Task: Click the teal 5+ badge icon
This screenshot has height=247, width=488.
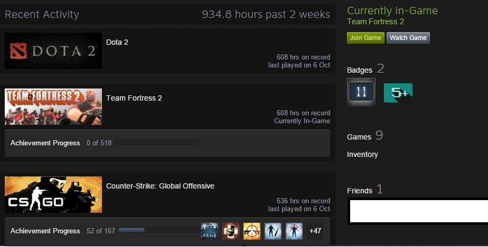Action: [x=398, y=93]
